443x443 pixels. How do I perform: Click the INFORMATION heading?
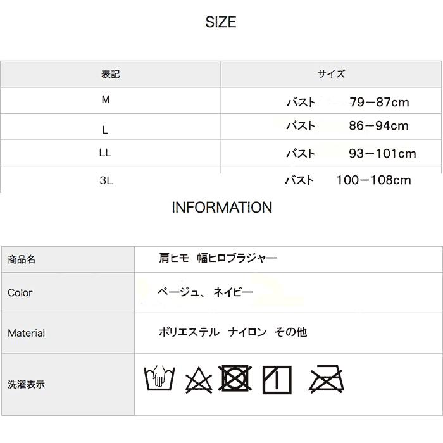221,208
